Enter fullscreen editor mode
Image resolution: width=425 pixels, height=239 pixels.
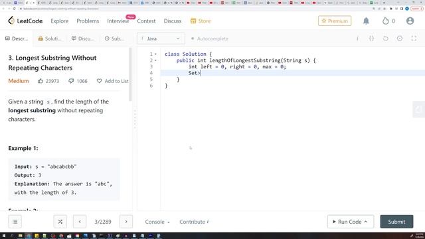click(x=414, y=39)
